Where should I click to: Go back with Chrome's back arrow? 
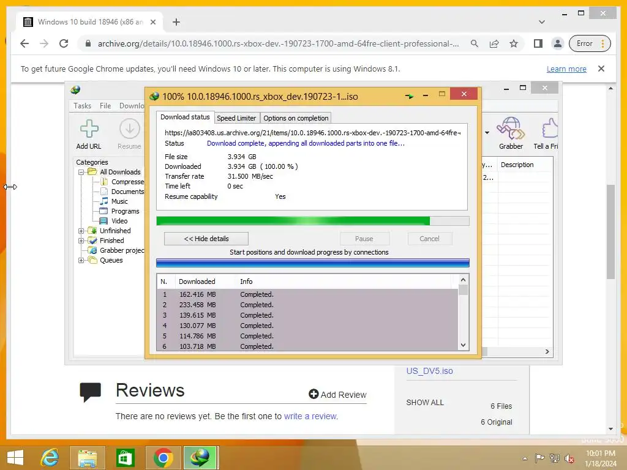point(24,43)
